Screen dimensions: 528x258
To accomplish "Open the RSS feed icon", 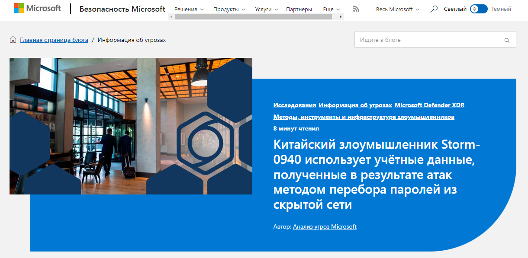I will (x=356, y=9).
